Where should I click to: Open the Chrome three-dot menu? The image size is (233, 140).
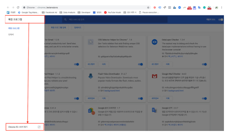(221, 7)
